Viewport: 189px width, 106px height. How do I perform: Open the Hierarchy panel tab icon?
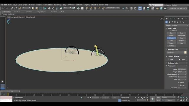click(175, 19)
